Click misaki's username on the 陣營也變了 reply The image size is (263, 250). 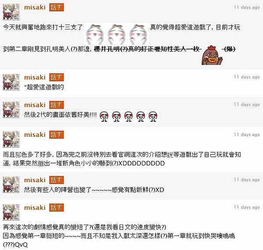point(35,180)
